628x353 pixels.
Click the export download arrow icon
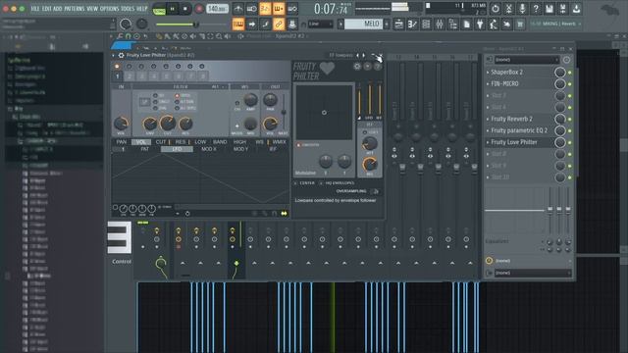(576, 9)
